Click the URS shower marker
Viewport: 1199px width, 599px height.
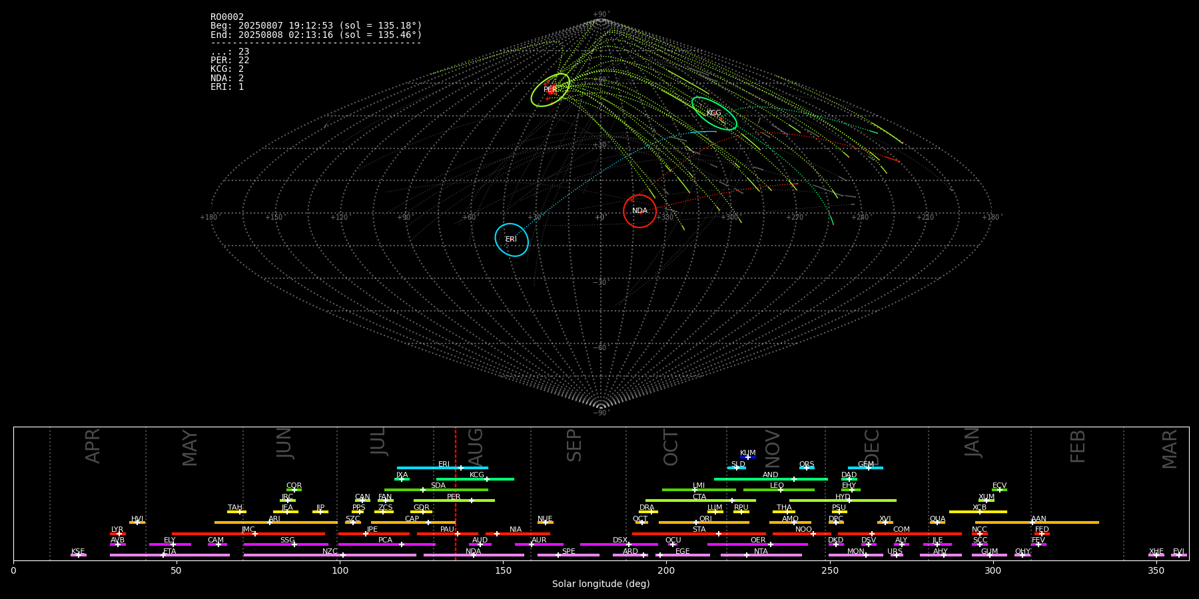pos(896,555)
